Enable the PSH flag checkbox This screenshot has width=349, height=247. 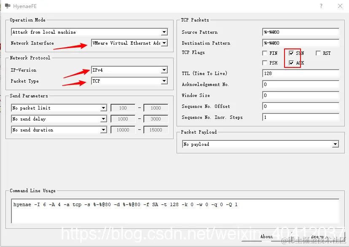tap(265, 63)
